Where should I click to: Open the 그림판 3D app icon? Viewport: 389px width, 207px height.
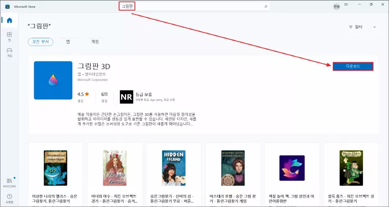(53, 80)
